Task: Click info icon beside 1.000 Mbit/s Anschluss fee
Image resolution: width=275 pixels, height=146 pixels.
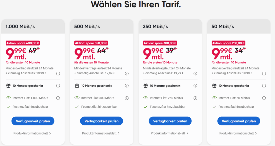Action: tap(58, 73)
